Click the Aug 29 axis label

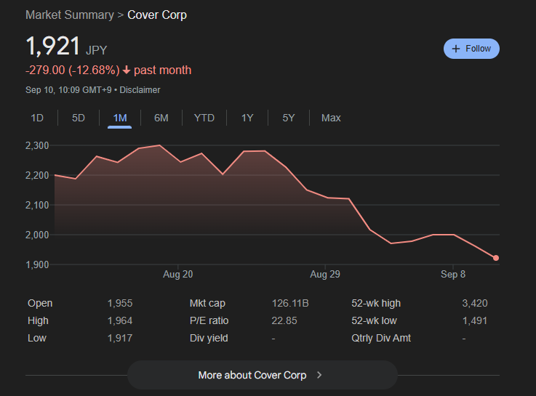(x=325, y=275)
